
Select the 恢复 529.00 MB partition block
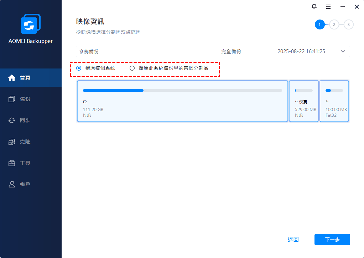pyautogui.click(x=304, y=101)
